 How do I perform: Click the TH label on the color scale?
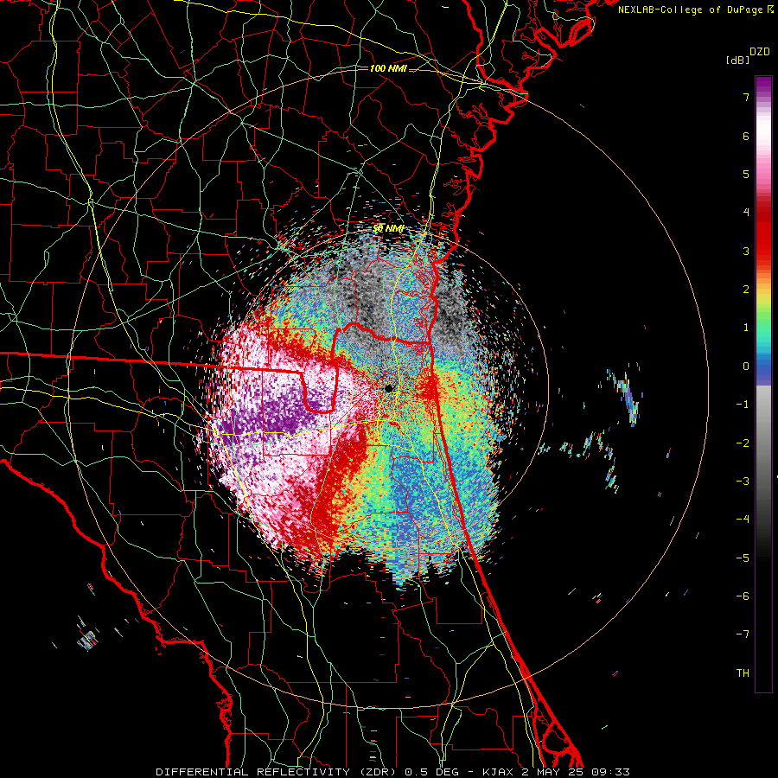click(743, 673)
